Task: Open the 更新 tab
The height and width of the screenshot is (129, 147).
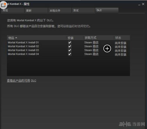Action: point(36,10)
